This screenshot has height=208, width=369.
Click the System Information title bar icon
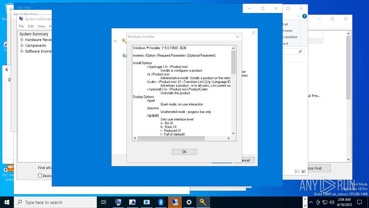click(x=21, y=19)
